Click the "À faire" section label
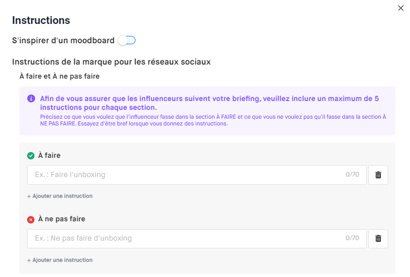Viewport: 410px width, 277px height. 49,155
